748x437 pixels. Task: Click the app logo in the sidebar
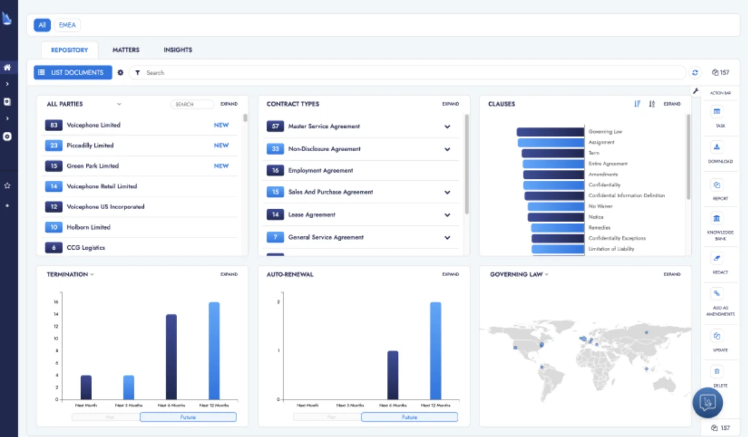tap(7, 19)
